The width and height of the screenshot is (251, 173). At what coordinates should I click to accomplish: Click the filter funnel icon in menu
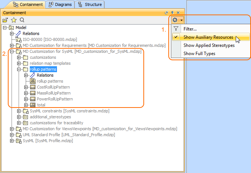[x=176, y=29]
